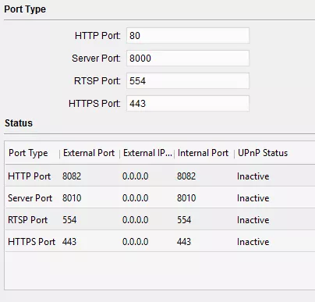This screenshot has height=302, width=315.
Task: Click external port value 443 in table
Action: 69,242
